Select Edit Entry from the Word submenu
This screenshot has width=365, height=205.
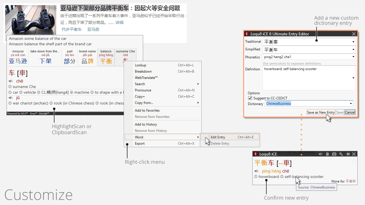tap(218, 137)
